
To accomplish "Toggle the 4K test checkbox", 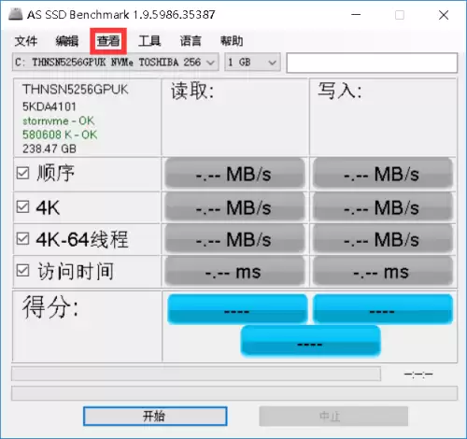I will pyautogui.click(x=22, y=206).
